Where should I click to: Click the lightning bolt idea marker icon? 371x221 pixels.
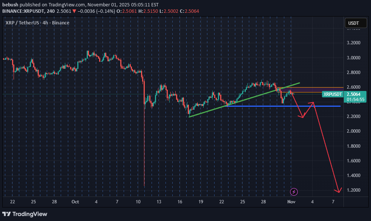click(293, 192)
